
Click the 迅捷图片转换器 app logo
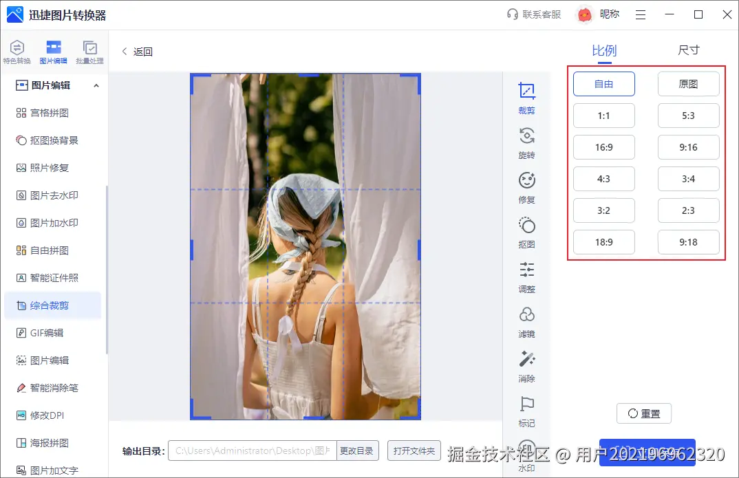point(15,15)
